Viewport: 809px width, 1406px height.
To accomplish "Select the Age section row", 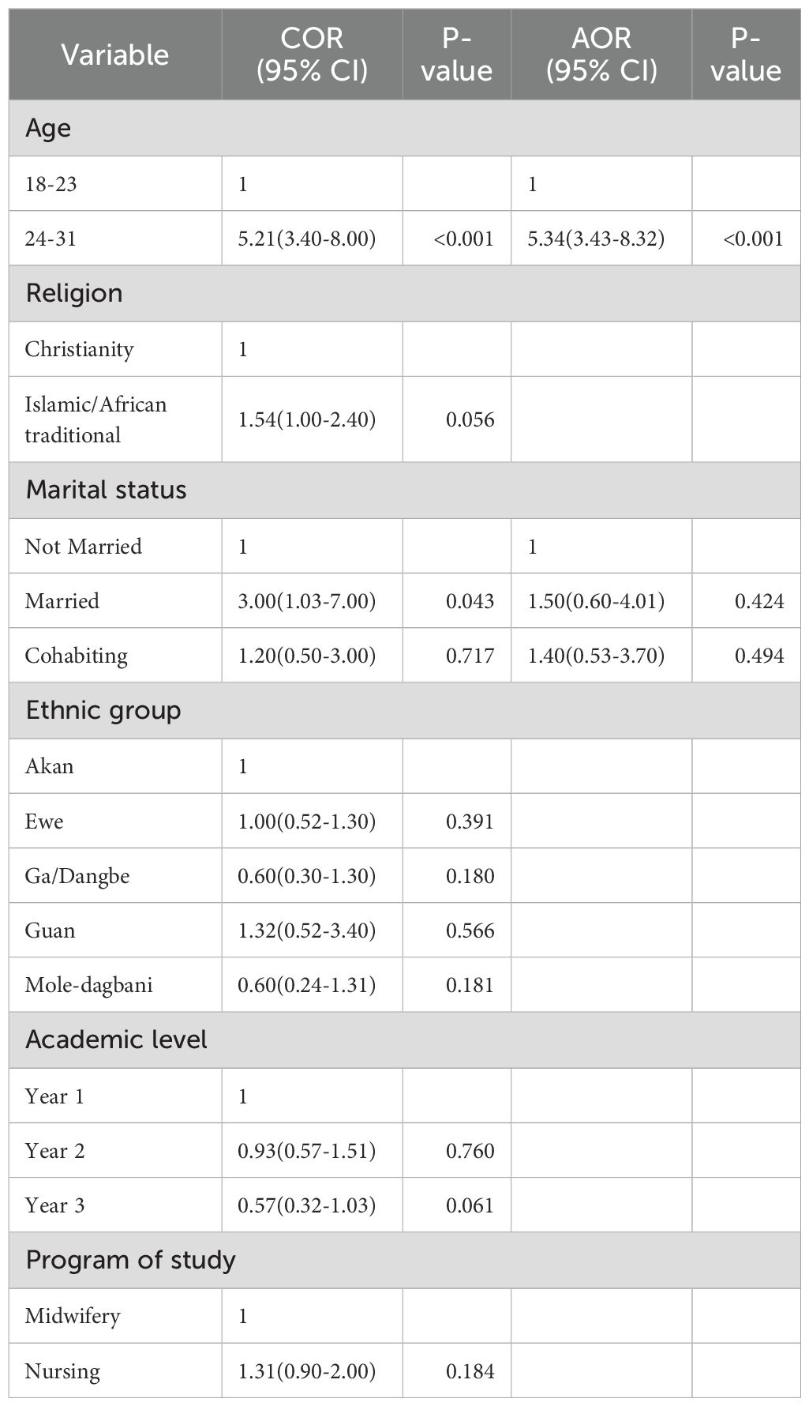I will point(48,128).
